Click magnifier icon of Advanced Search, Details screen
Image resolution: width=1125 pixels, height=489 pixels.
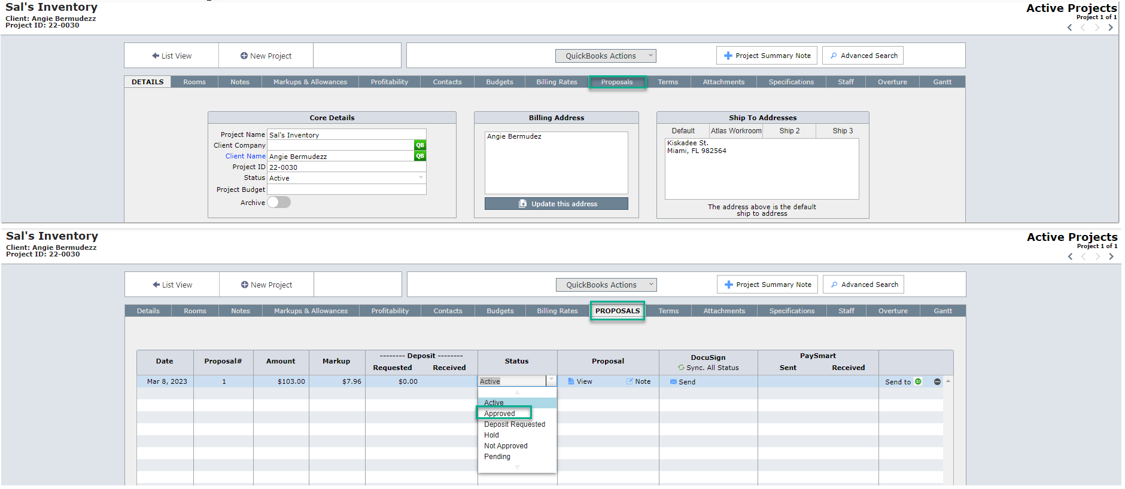pyautogui.click(x=834, y=56)
